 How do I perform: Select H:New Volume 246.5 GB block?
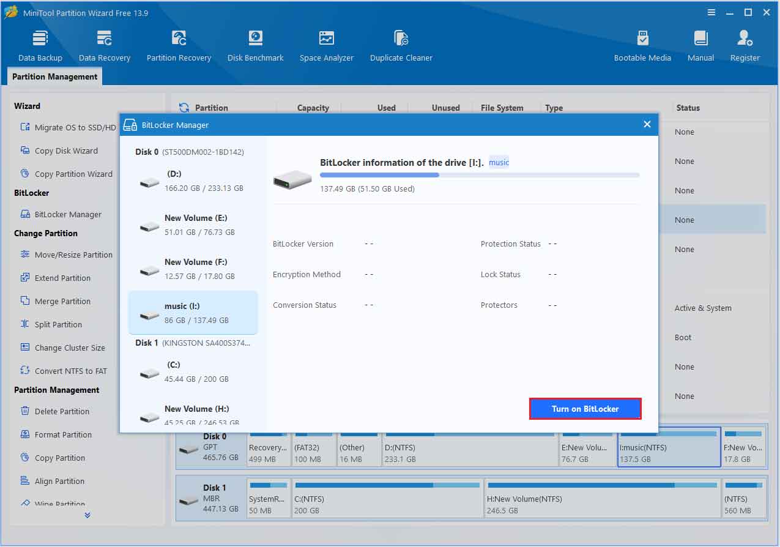[602, 499]
